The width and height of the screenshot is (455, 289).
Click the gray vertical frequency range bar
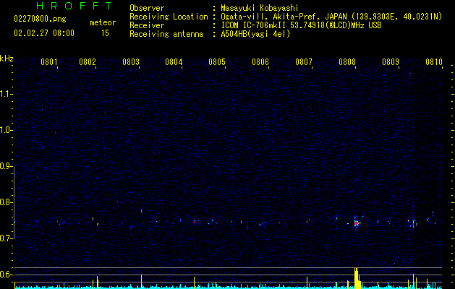coord(14,202)
